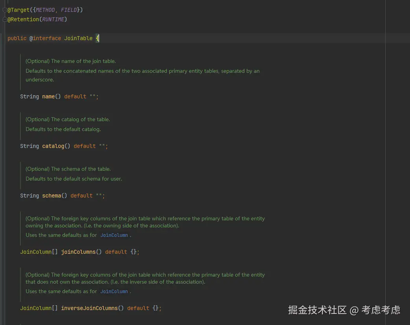The image size is (410, 325).
Task: Collapse the @Target annotation fold marker
Action: [4, 10]
